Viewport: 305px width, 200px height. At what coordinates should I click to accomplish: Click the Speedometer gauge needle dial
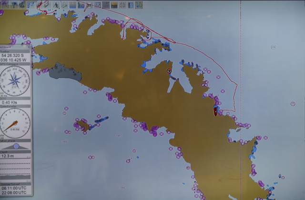(14, 123)
